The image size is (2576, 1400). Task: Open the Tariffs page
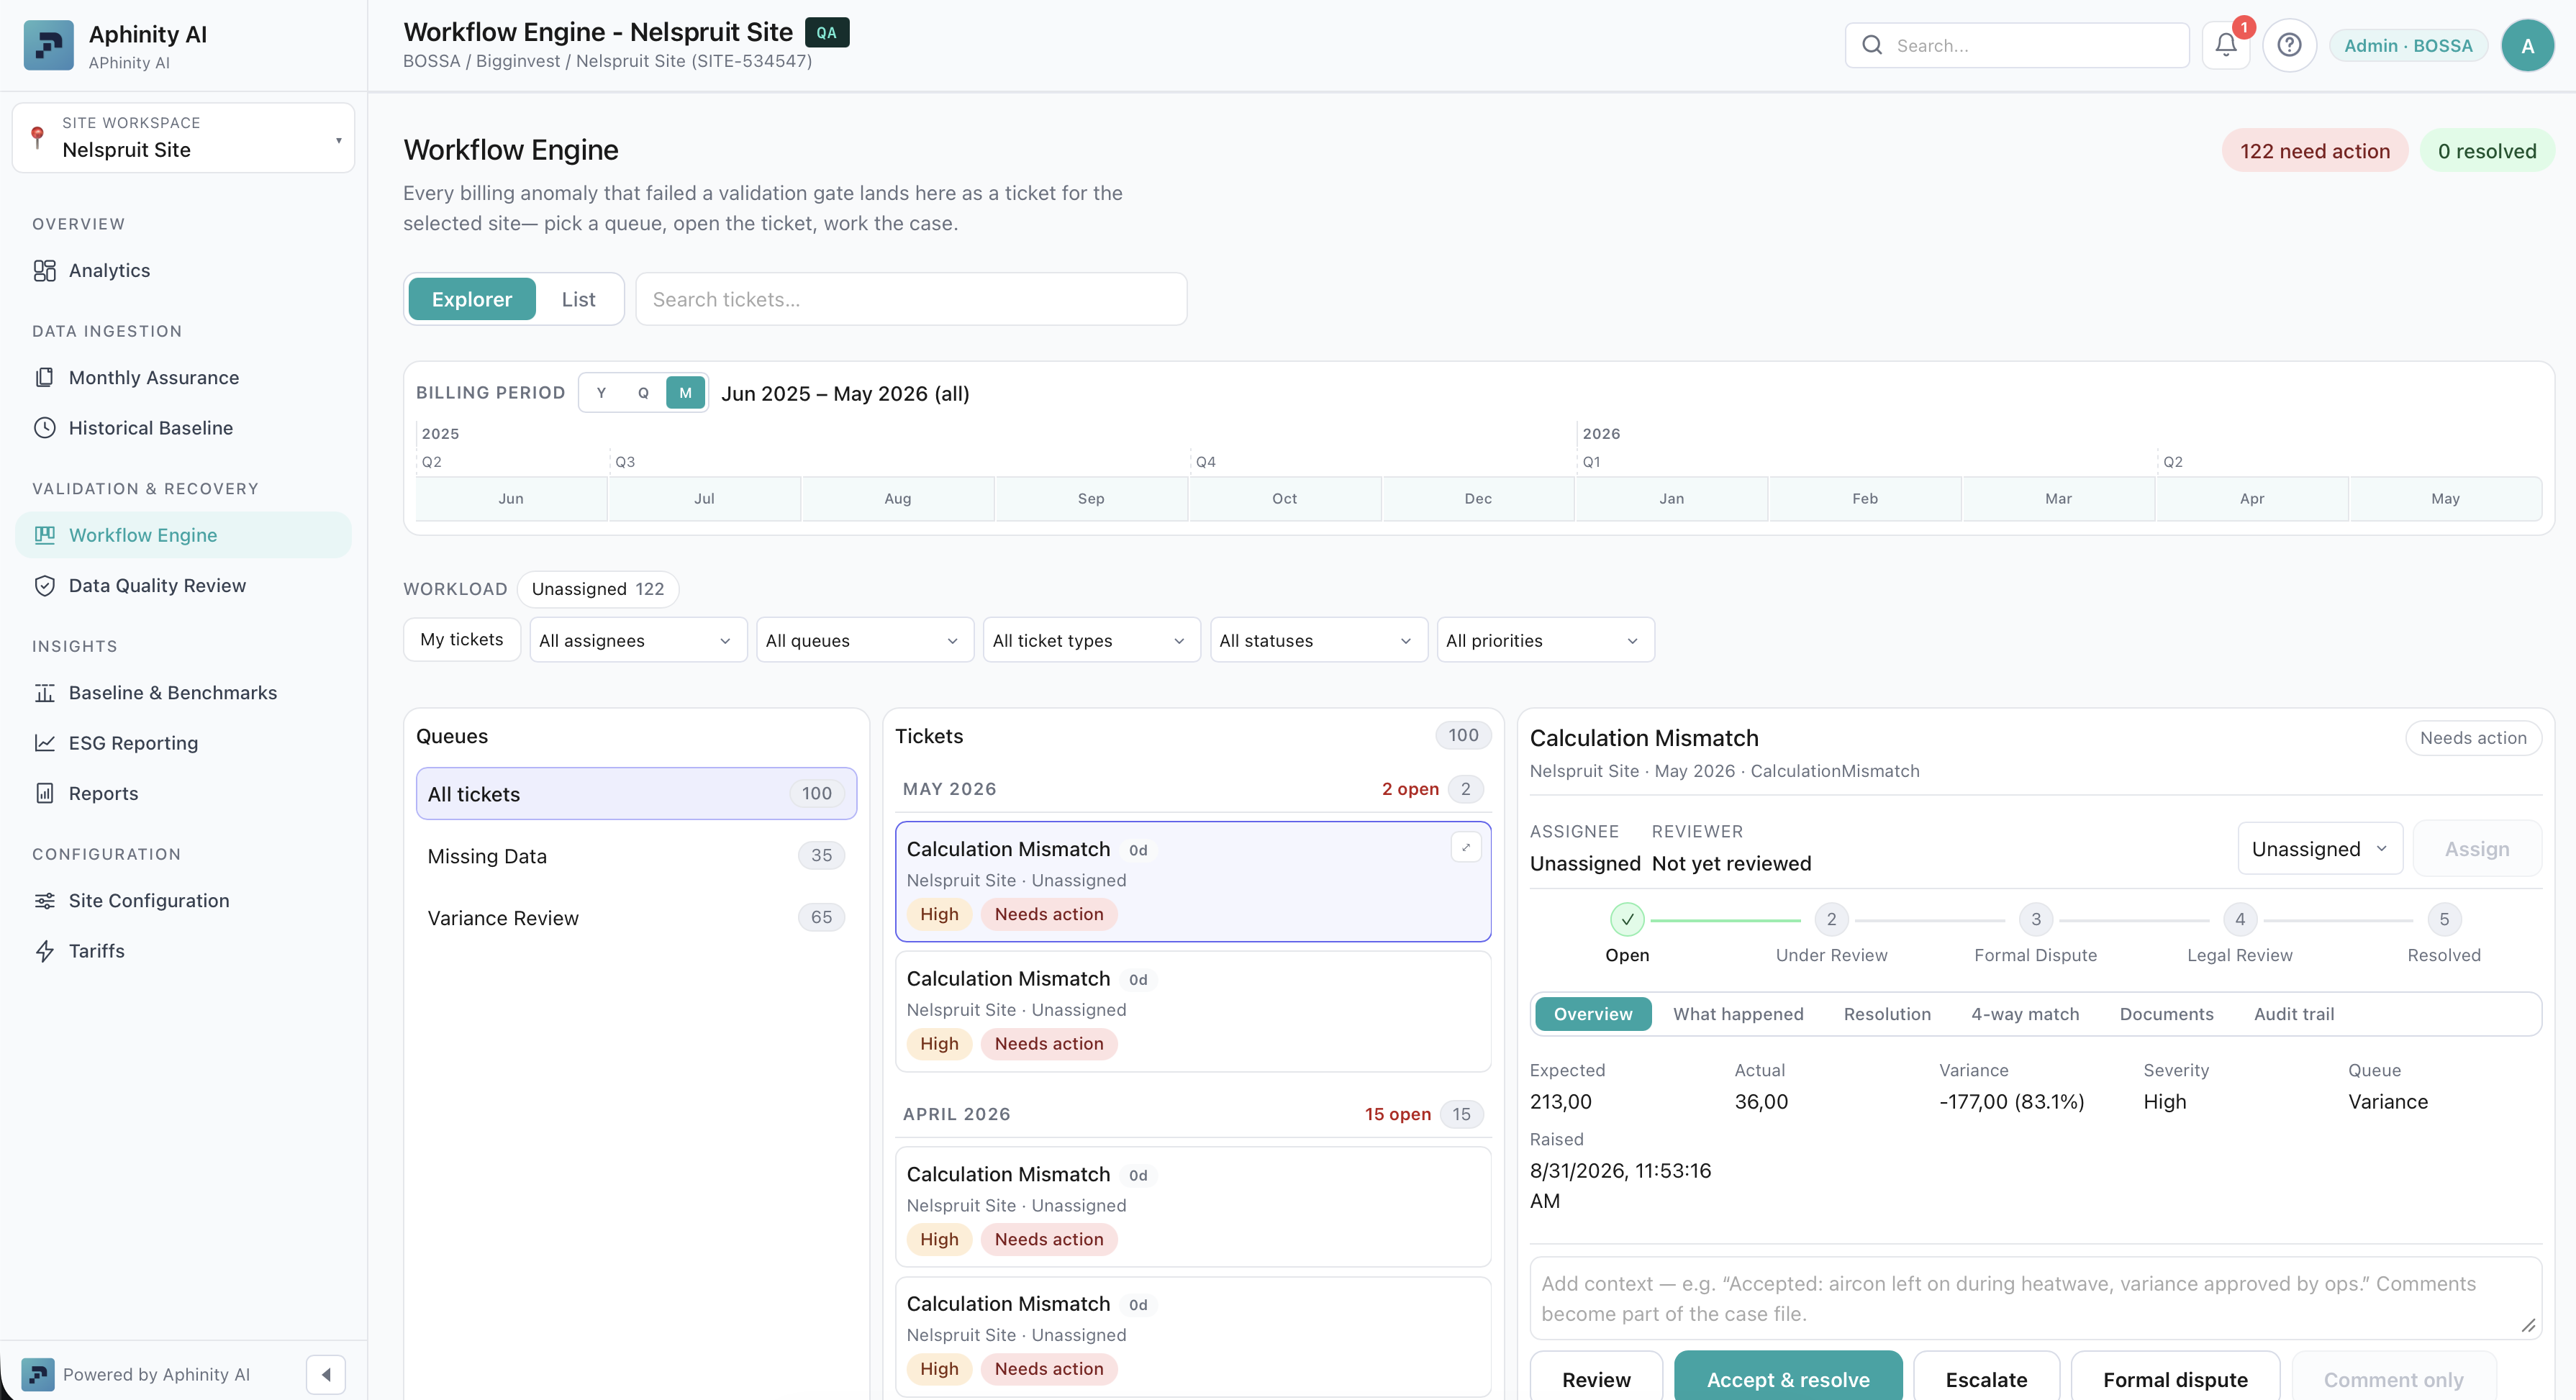[x=183, y=951]
